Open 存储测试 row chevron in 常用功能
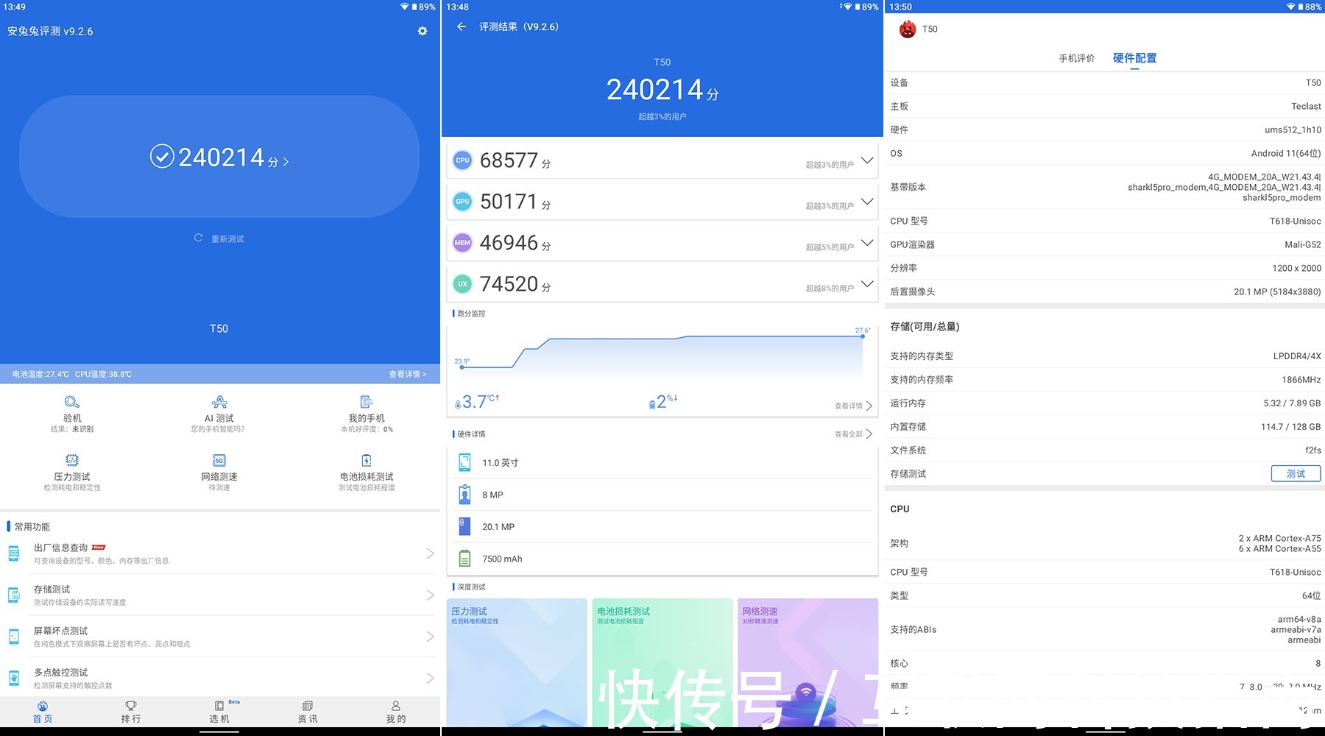 click(431, 595)
